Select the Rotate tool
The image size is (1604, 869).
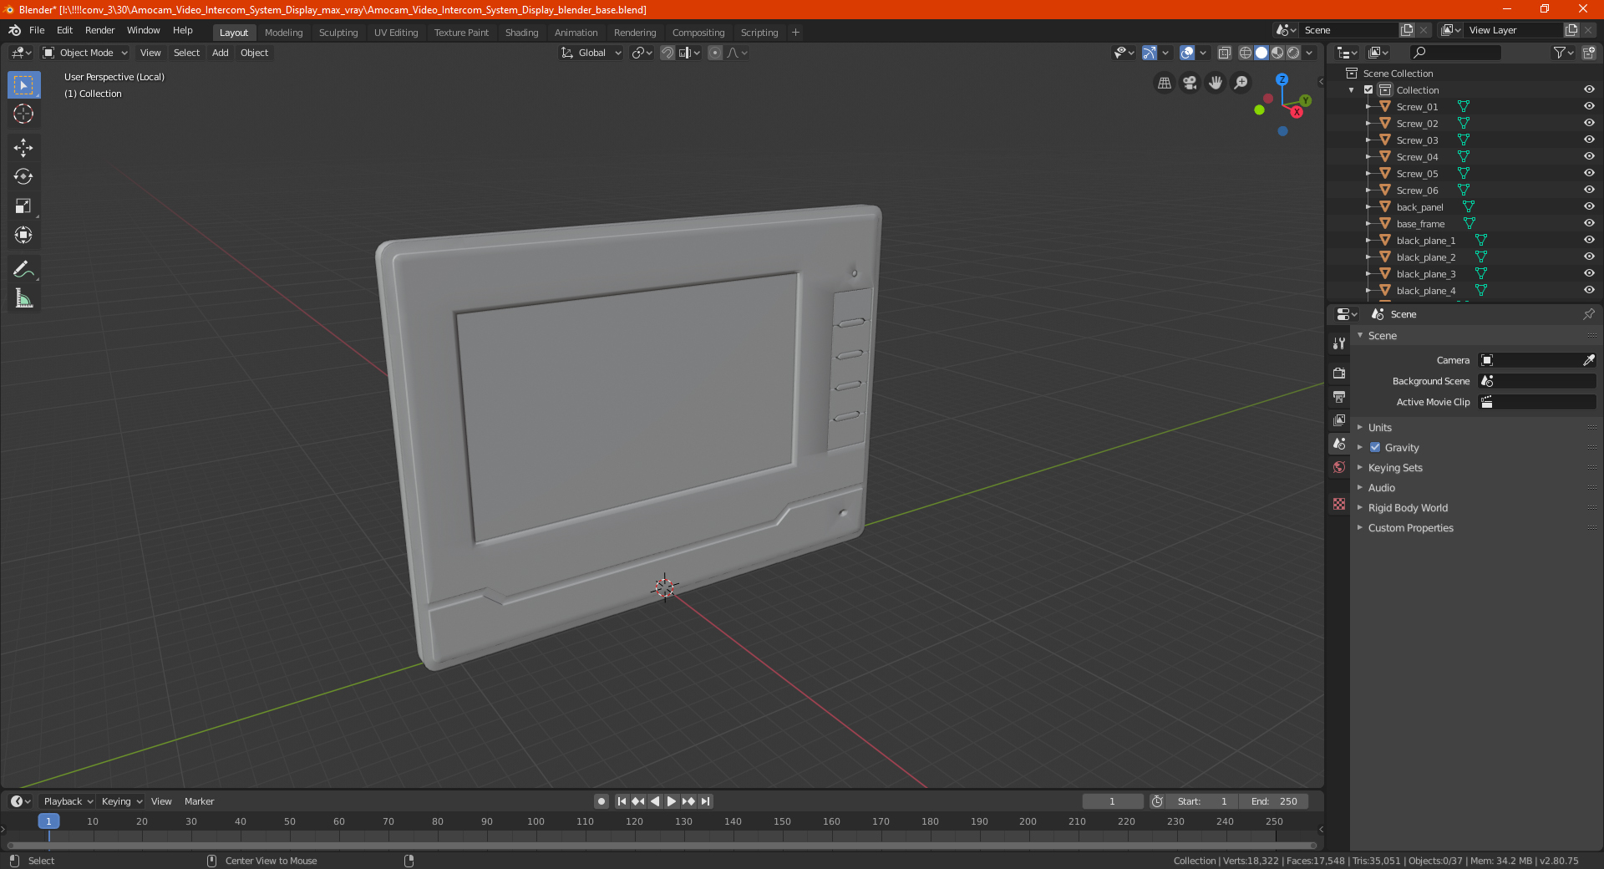[23, 176]
